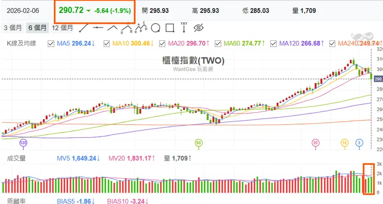This screenshot has width=383, height=204.
Task: Click the MA10 value 300.46
Action: [x=140, y=43]
